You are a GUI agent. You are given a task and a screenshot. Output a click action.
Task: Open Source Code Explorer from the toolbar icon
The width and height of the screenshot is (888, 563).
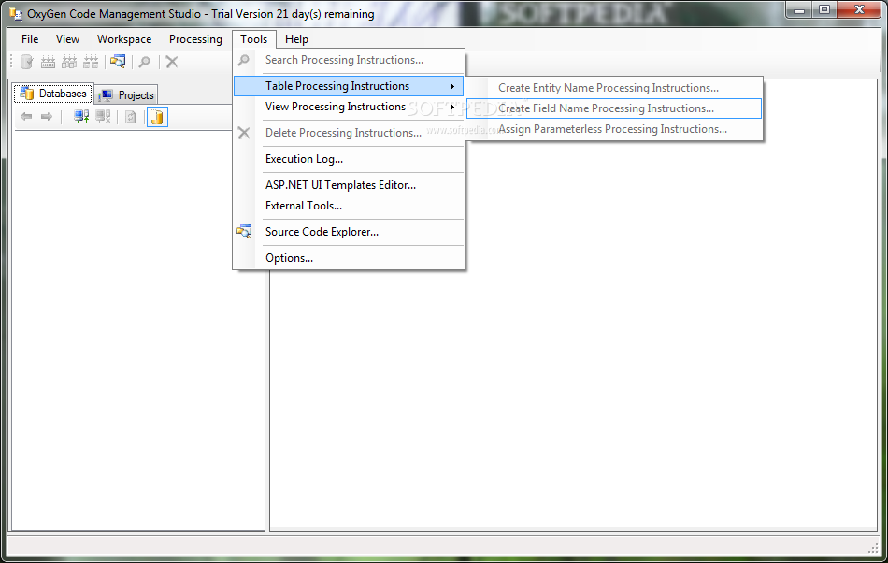[118, 62]
